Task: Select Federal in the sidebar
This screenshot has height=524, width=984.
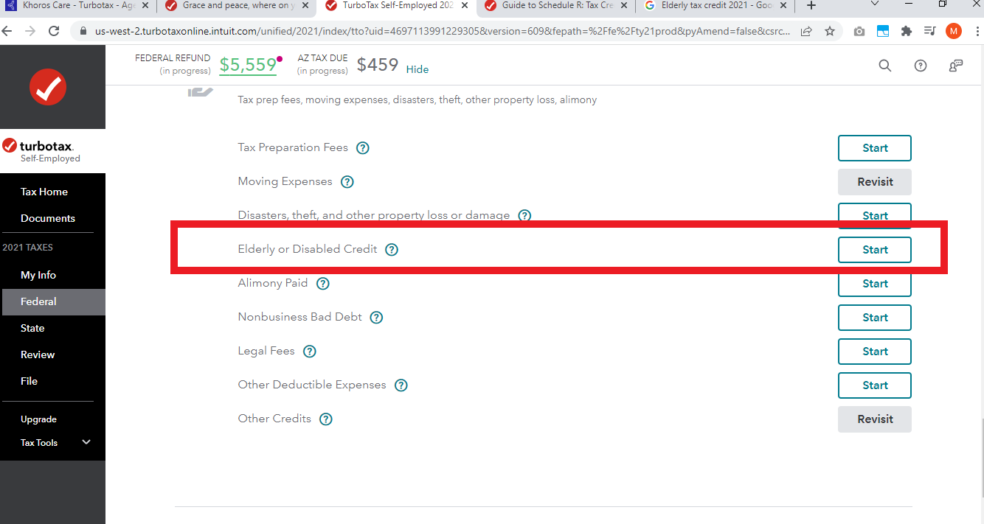Action: (x=52, y=301)
